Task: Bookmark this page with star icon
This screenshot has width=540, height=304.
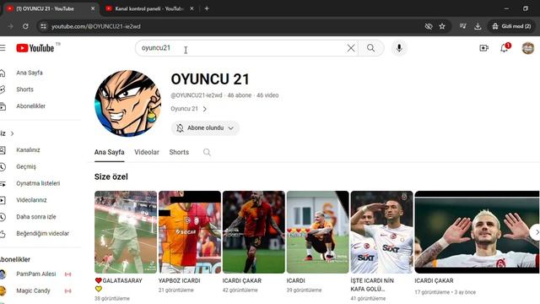Action: pyautogui.click(x=442, y=26)
